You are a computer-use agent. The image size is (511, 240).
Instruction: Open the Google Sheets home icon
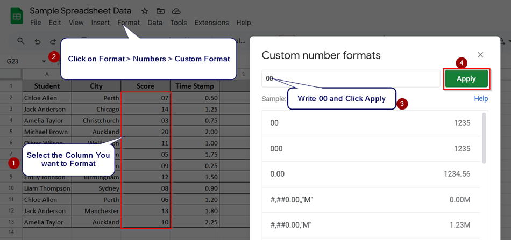(16, 16)
